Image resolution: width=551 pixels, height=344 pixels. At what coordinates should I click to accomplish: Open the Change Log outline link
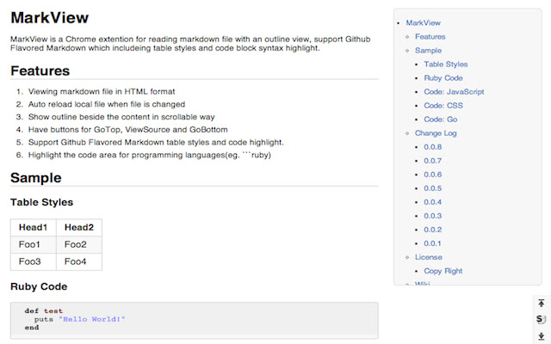click(435, 133)
